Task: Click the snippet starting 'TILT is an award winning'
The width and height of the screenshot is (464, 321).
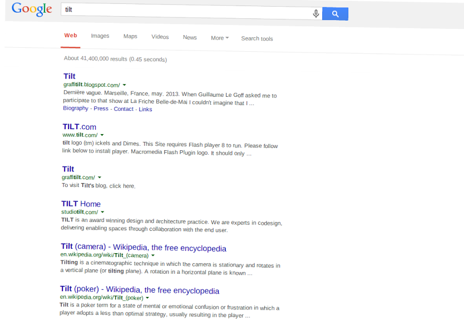Action: point(171,225)
